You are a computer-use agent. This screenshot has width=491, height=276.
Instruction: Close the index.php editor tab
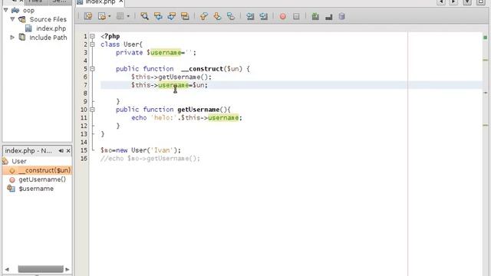pyautogui.click(x=121, y=2)
